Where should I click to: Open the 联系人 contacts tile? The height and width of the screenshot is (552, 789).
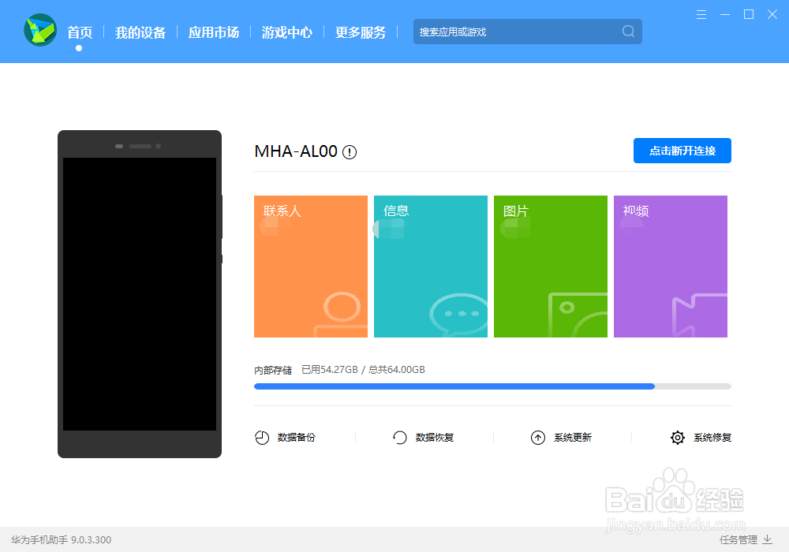click(x=310, y=266)
